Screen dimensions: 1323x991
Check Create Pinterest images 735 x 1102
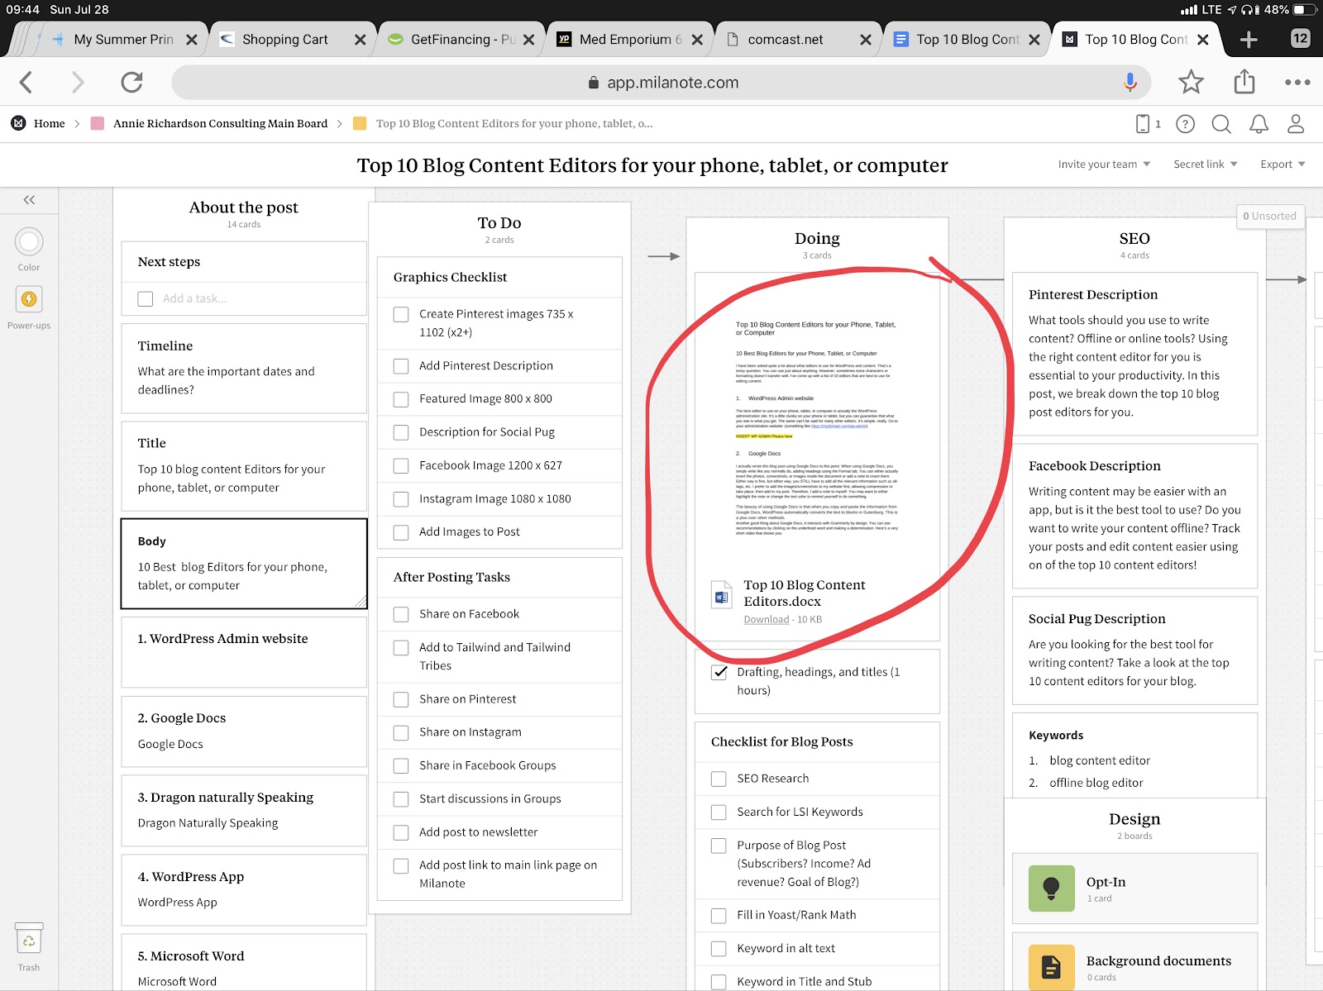pyautogui.click(x=401, y=314)
